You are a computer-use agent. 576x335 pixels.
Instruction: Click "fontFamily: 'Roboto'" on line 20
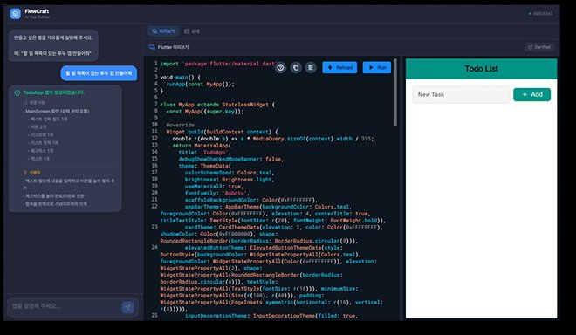coord(217,193)
